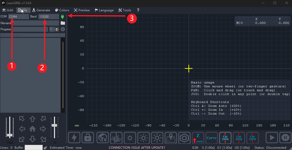The width and height of the screenshot is (292, 150).
Task: Click the padlock unlock button
Action: pyautogui.click(x=88, y=138)
